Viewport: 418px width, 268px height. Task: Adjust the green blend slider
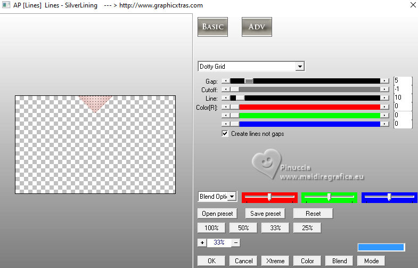pyautogui.click(x=329, y=197)
